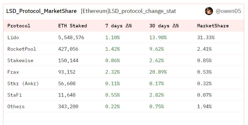Sort by the Protocol column header

click(19, 26)
